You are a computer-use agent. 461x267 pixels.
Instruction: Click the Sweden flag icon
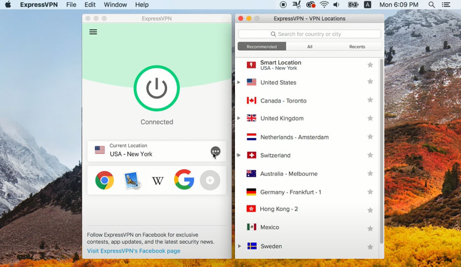tap(251, 246)
